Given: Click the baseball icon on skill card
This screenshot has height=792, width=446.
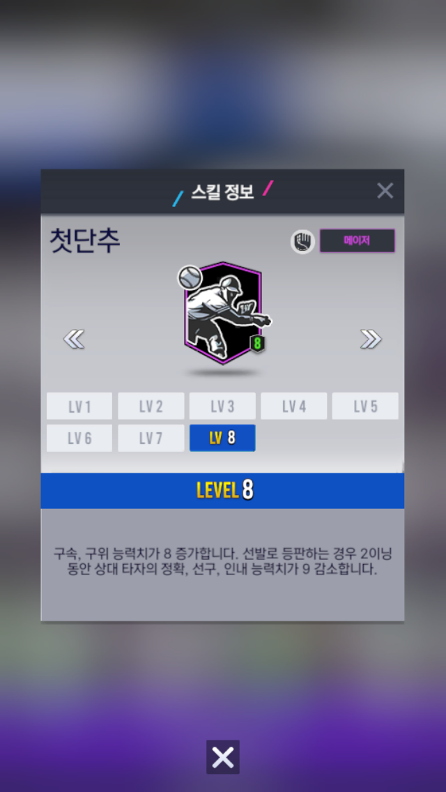Looking at the screenshot, I should click(190, 277).
